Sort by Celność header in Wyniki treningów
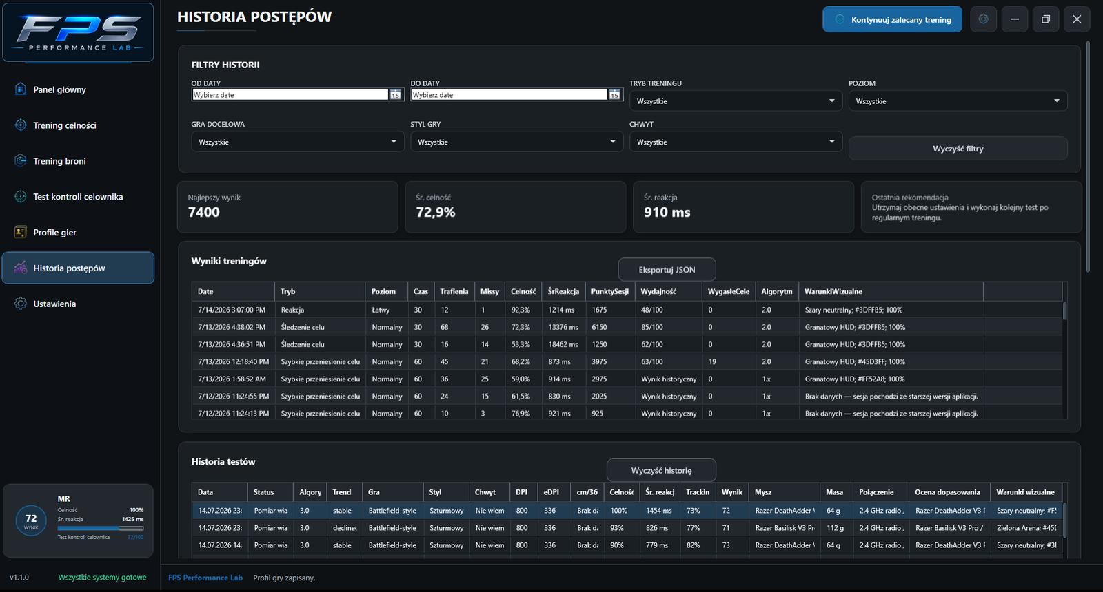The height and width of the screenshot is (592, 1103). [x=523, y=291]
